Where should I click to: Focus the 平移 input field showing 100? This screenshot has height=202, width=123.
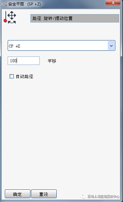tap(24, 61)
